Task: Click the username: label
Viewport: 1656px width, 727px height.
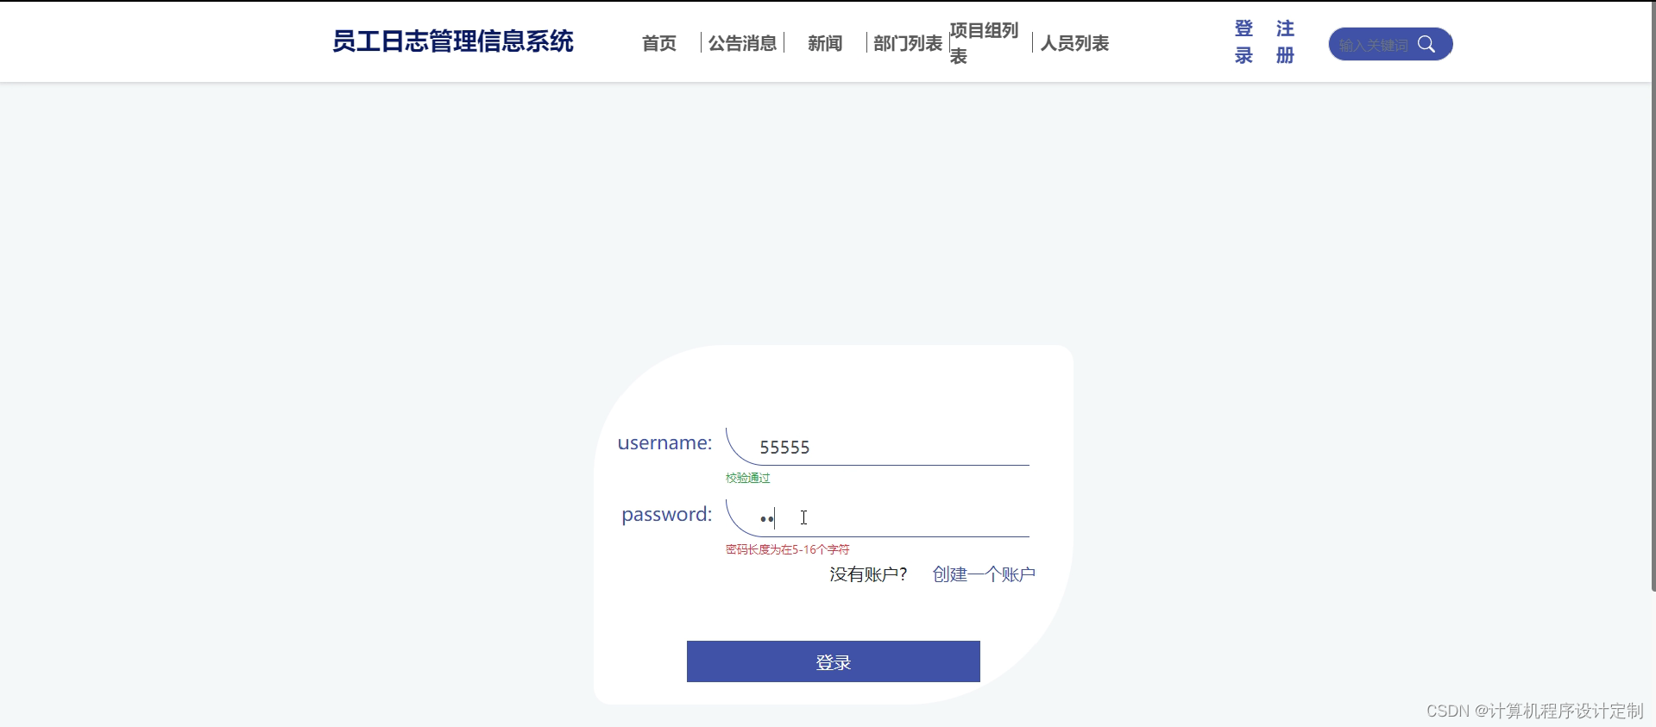Action: pyautogui.click(x=664, y=443)
